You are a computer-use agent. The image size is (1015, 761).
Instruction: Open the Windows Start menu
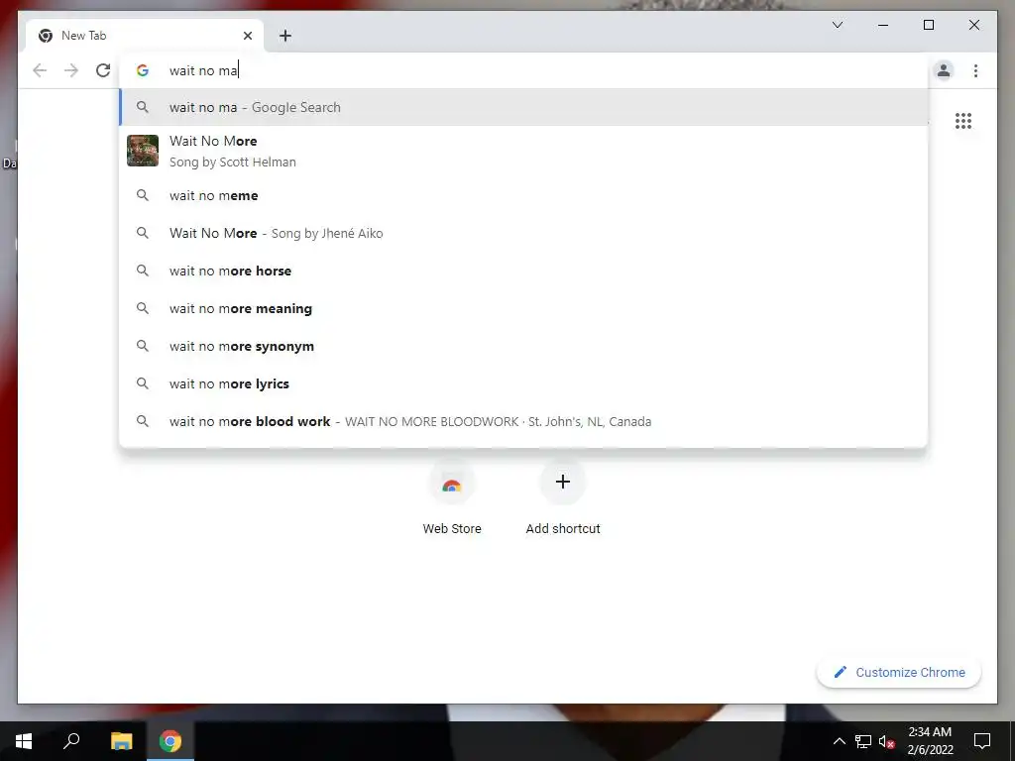tap(24, 741)
